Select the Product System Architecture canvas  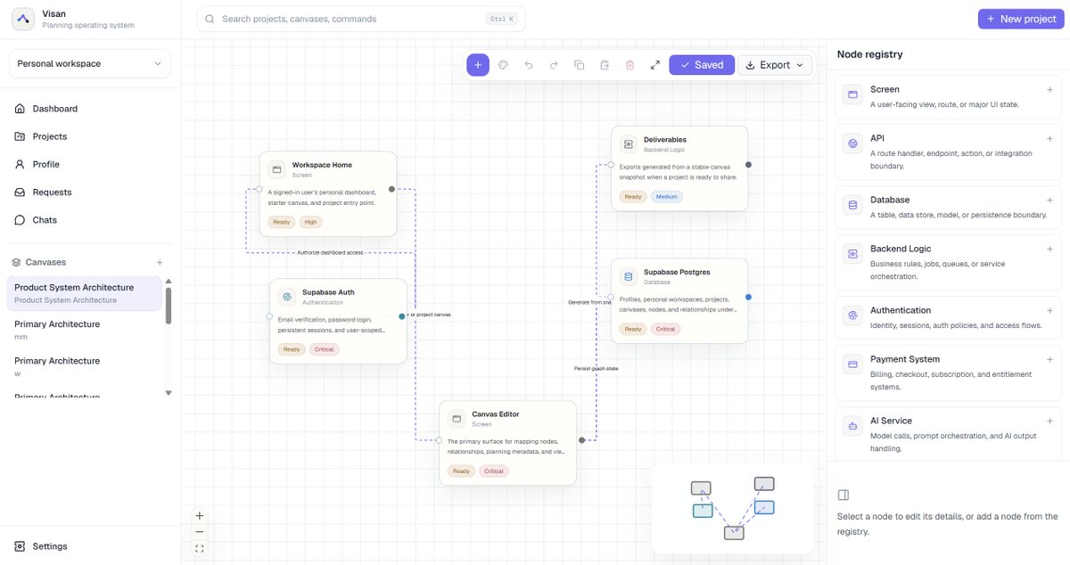(85, 293)
